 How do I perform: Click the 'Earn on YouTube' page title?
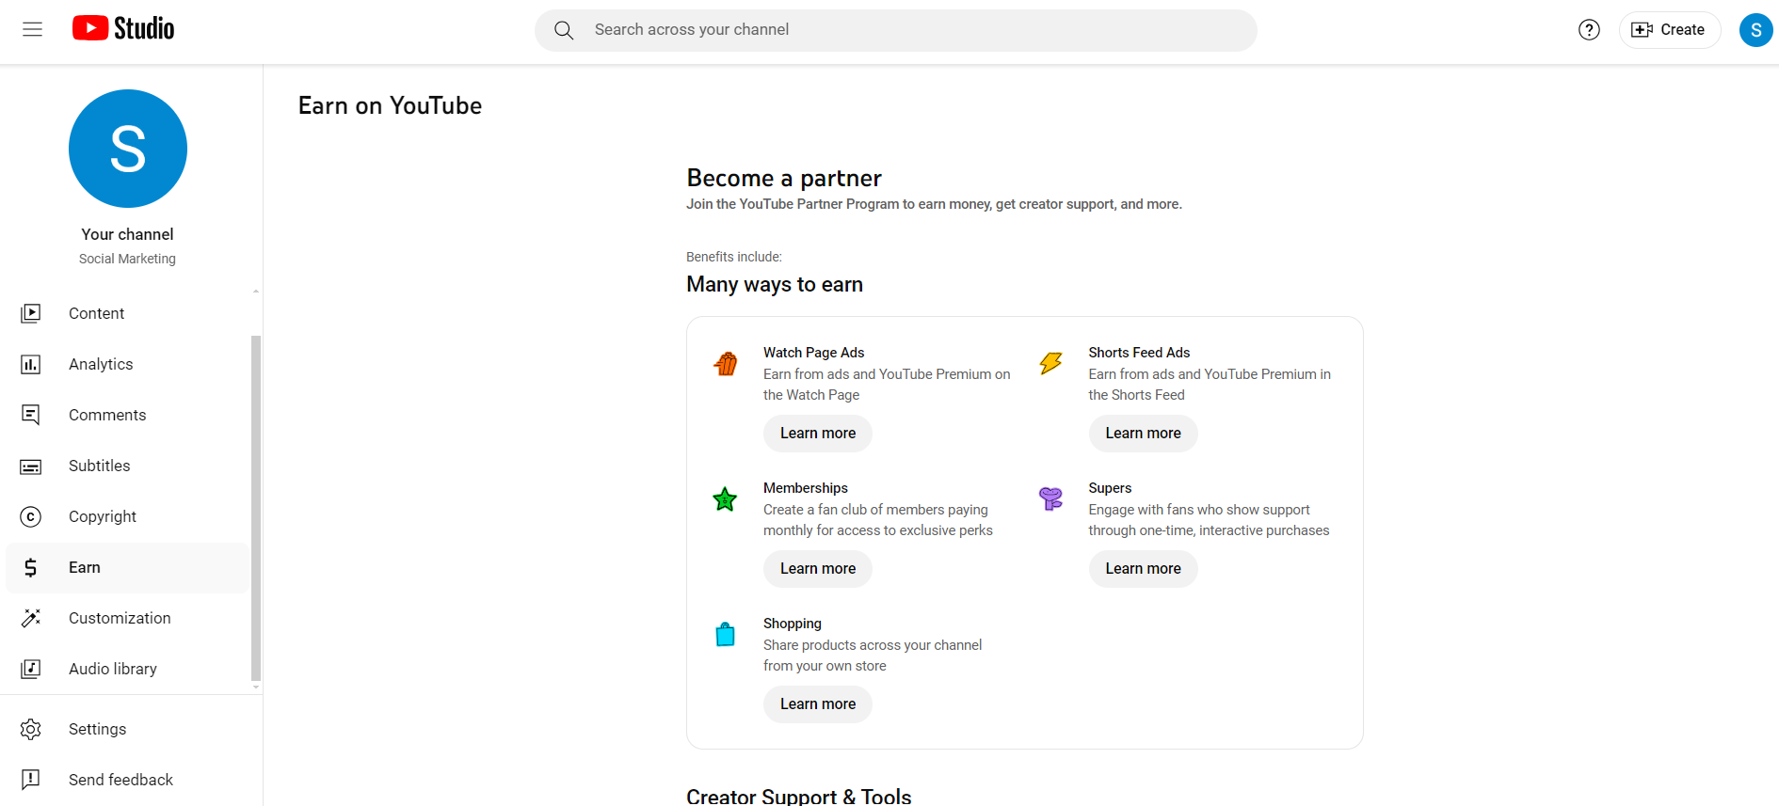point(390,105)
